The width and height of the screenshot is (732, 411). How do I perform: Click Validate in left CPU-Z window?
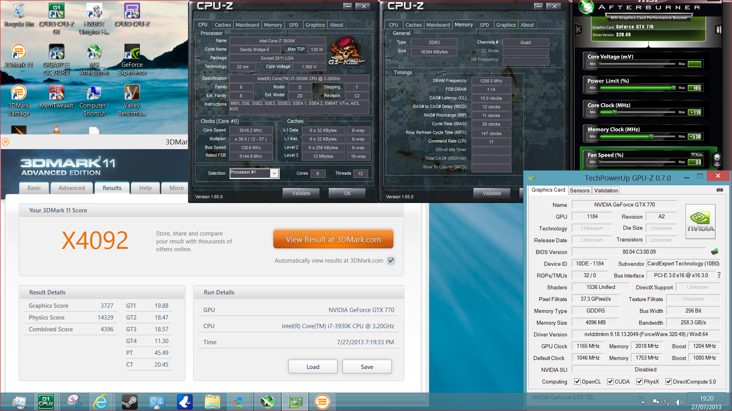301,193
